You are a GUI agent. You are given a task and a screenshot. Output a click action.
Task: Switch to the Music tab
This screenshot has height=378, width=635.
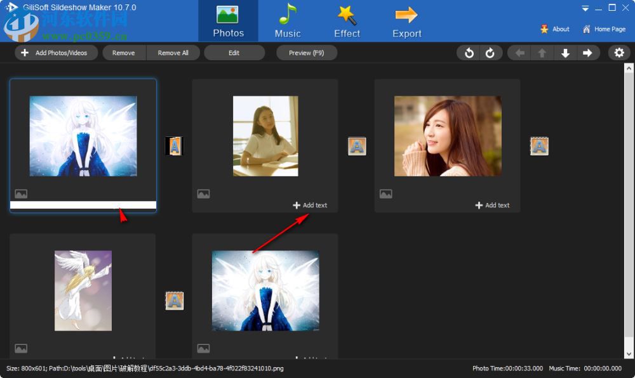click(x=286, y=20)
